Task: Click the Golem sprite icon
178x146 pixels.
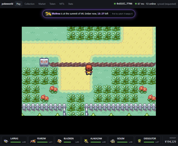Action: click(x=113, y=141)
